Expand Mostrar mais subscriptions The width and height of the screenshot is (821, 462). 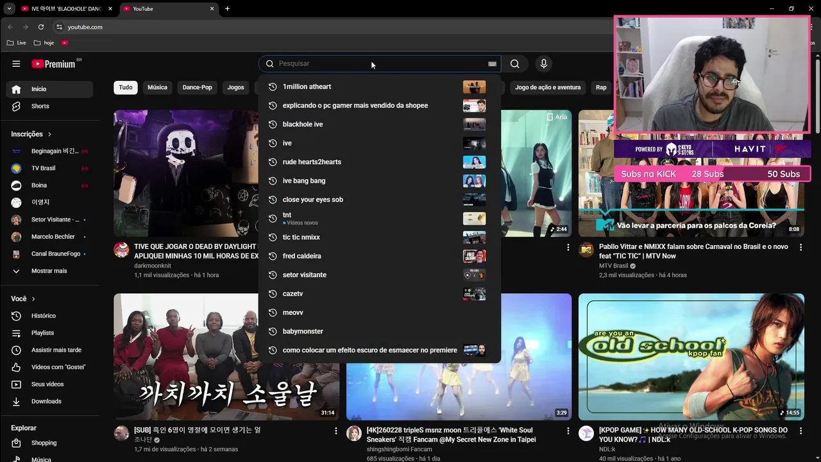coord(49,271)
